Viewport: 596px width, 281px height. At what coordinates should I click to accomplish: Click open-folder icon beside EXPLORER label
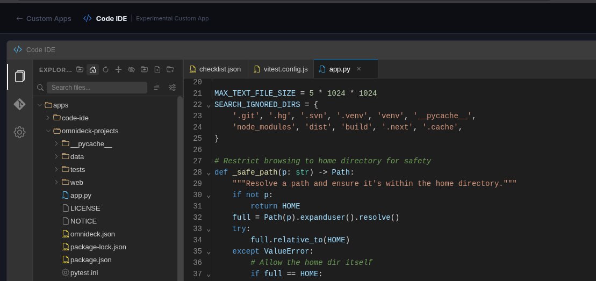tap(80, 70)
